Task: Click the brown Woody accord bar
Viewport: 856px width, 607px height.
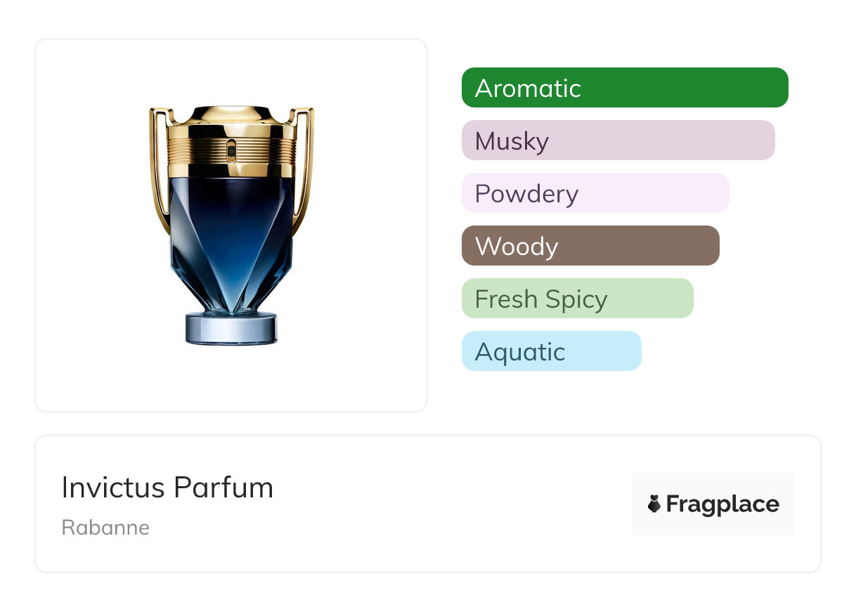Action: (x=590, y=246)
